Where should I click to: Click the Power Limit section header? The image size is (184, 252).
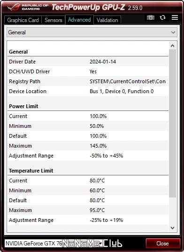pyautogui.click(x=23, y=106)
